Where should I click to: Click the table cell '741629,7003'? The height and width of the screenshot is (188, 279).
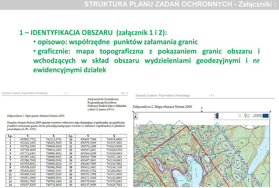point(114,185)
